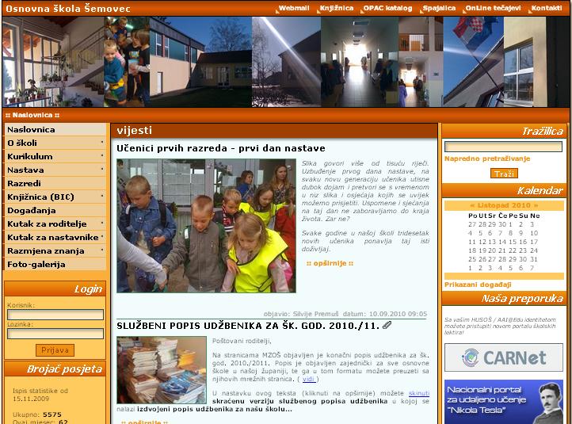Focus the Korisnik username field
This screenshot has width=572, height=424.
pos(55,315)
